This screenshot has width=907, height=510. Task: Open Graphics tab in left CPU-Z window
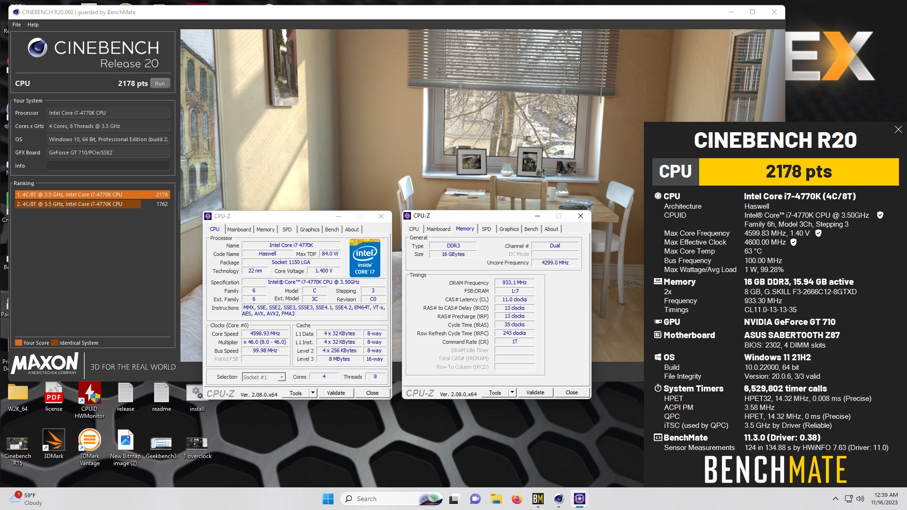pos(310,229)
